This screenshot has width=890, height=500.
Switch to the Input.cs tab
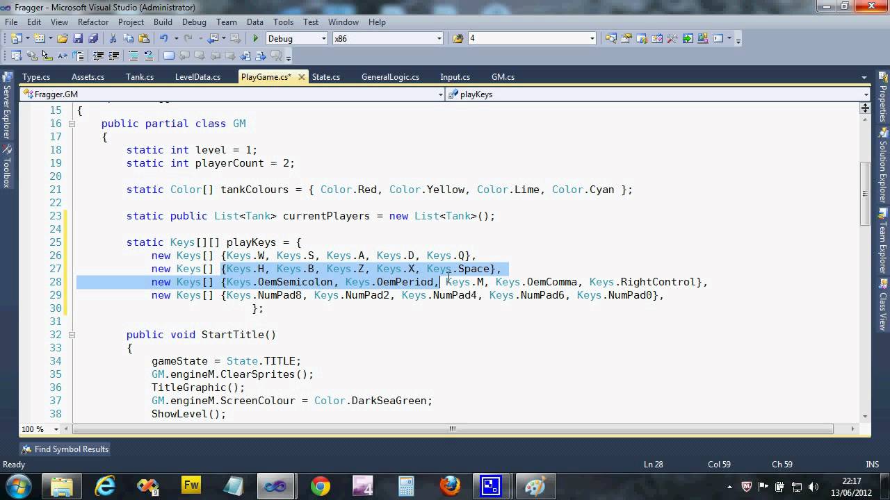[x=455, y=77]
